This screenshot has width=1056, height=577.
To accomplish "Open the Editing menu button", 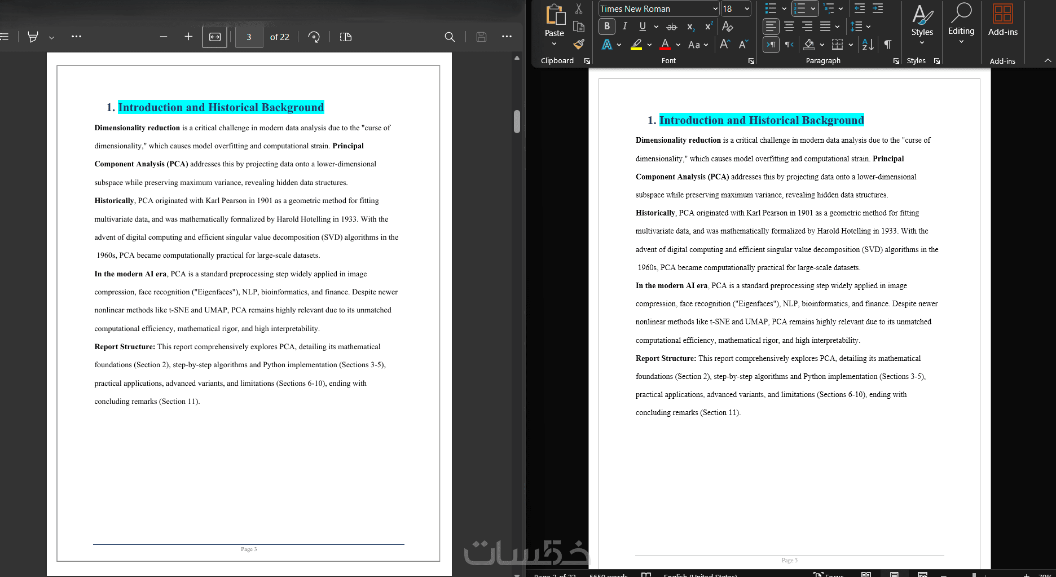I will click(961, 24).
